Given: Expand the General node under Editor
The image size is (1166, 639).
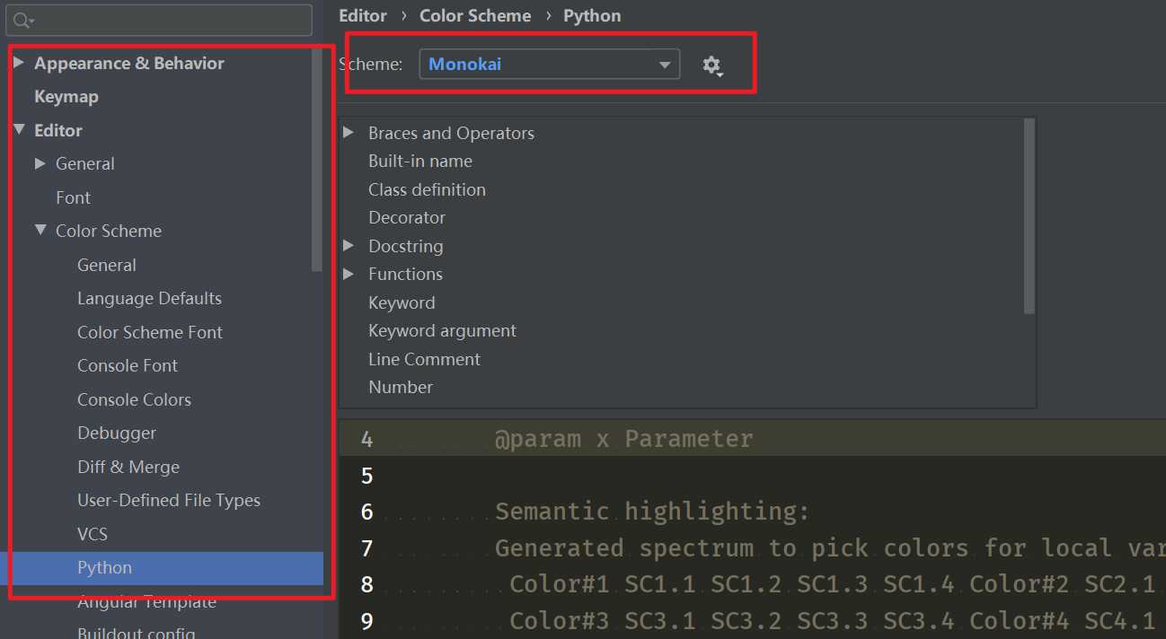Looking at the screenshot, I should point(40,163).
